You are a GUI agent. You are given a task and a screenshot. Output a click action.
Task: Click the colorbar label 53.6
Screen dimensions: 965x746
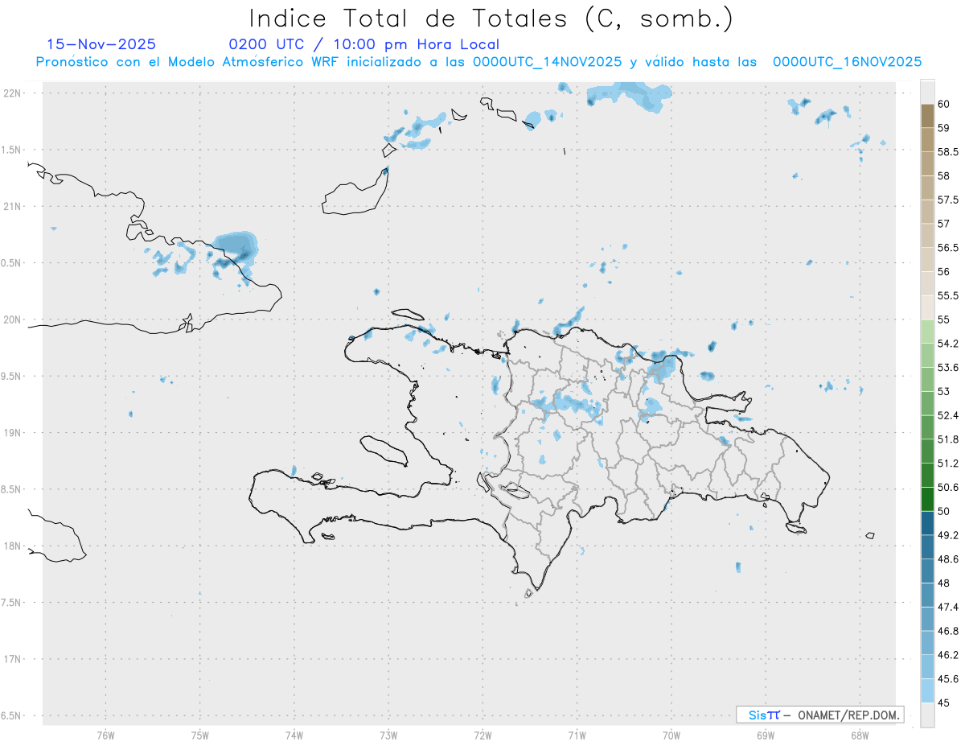(x=947, y=368)
